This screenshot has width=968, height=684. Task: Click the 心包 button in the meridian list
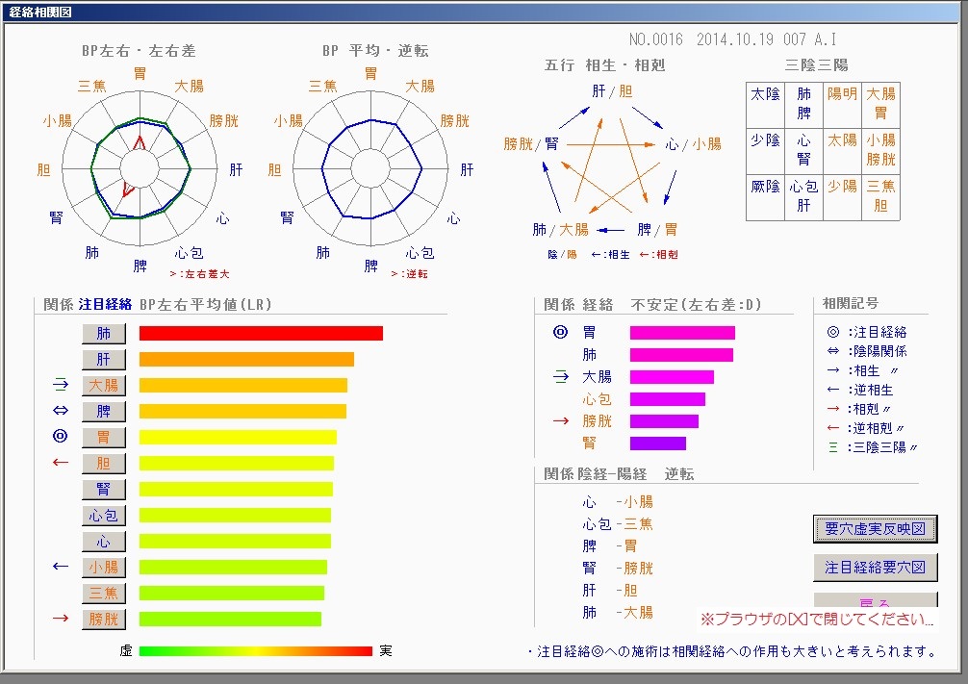coord(103,516)
